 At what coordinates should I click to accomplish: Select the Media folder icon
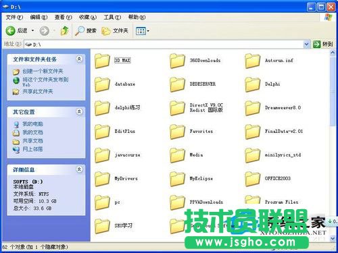click(x=177, y=155)
